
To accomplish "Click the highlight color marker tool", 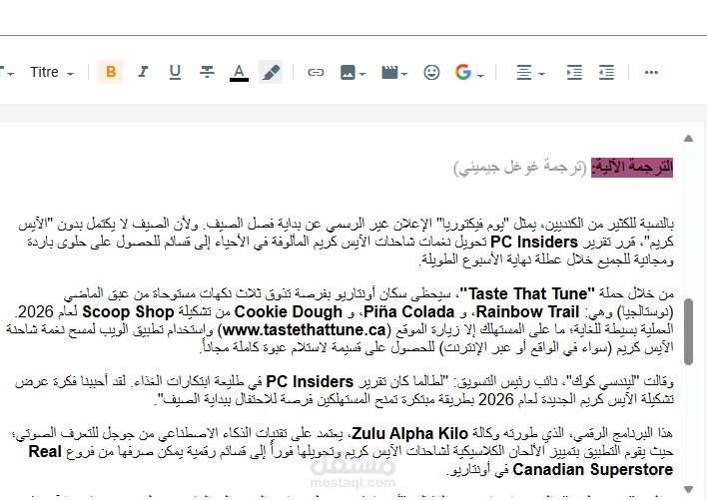I will (271, 72).
